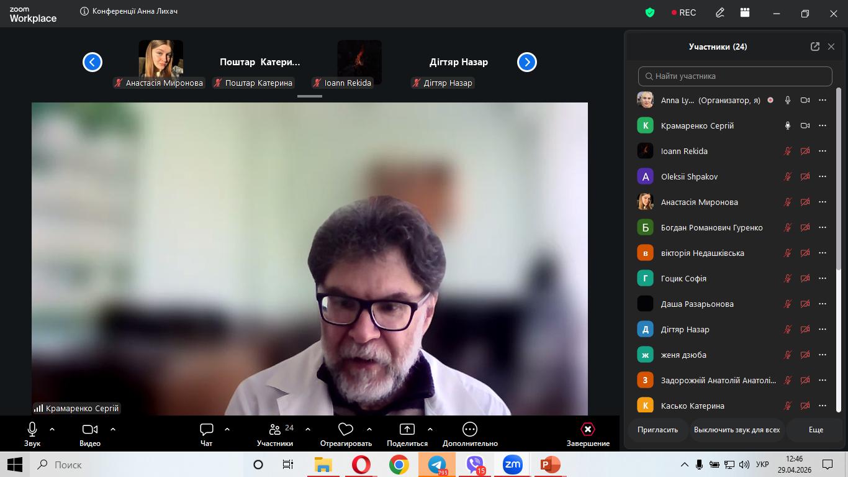Open Viber from taskbar

[x=475, y=465]
